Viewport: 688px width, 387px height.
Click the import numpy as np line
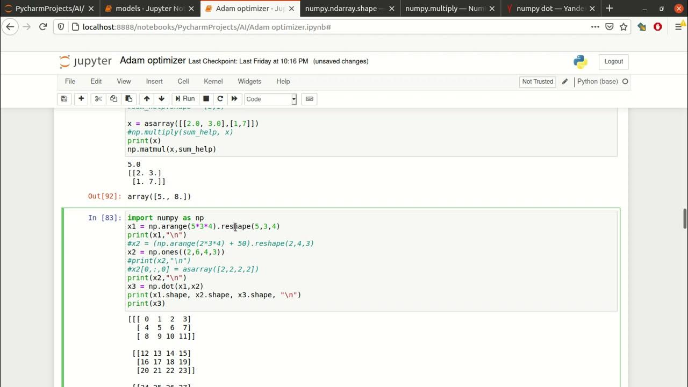pyautogui.click(x=166, y=218)
